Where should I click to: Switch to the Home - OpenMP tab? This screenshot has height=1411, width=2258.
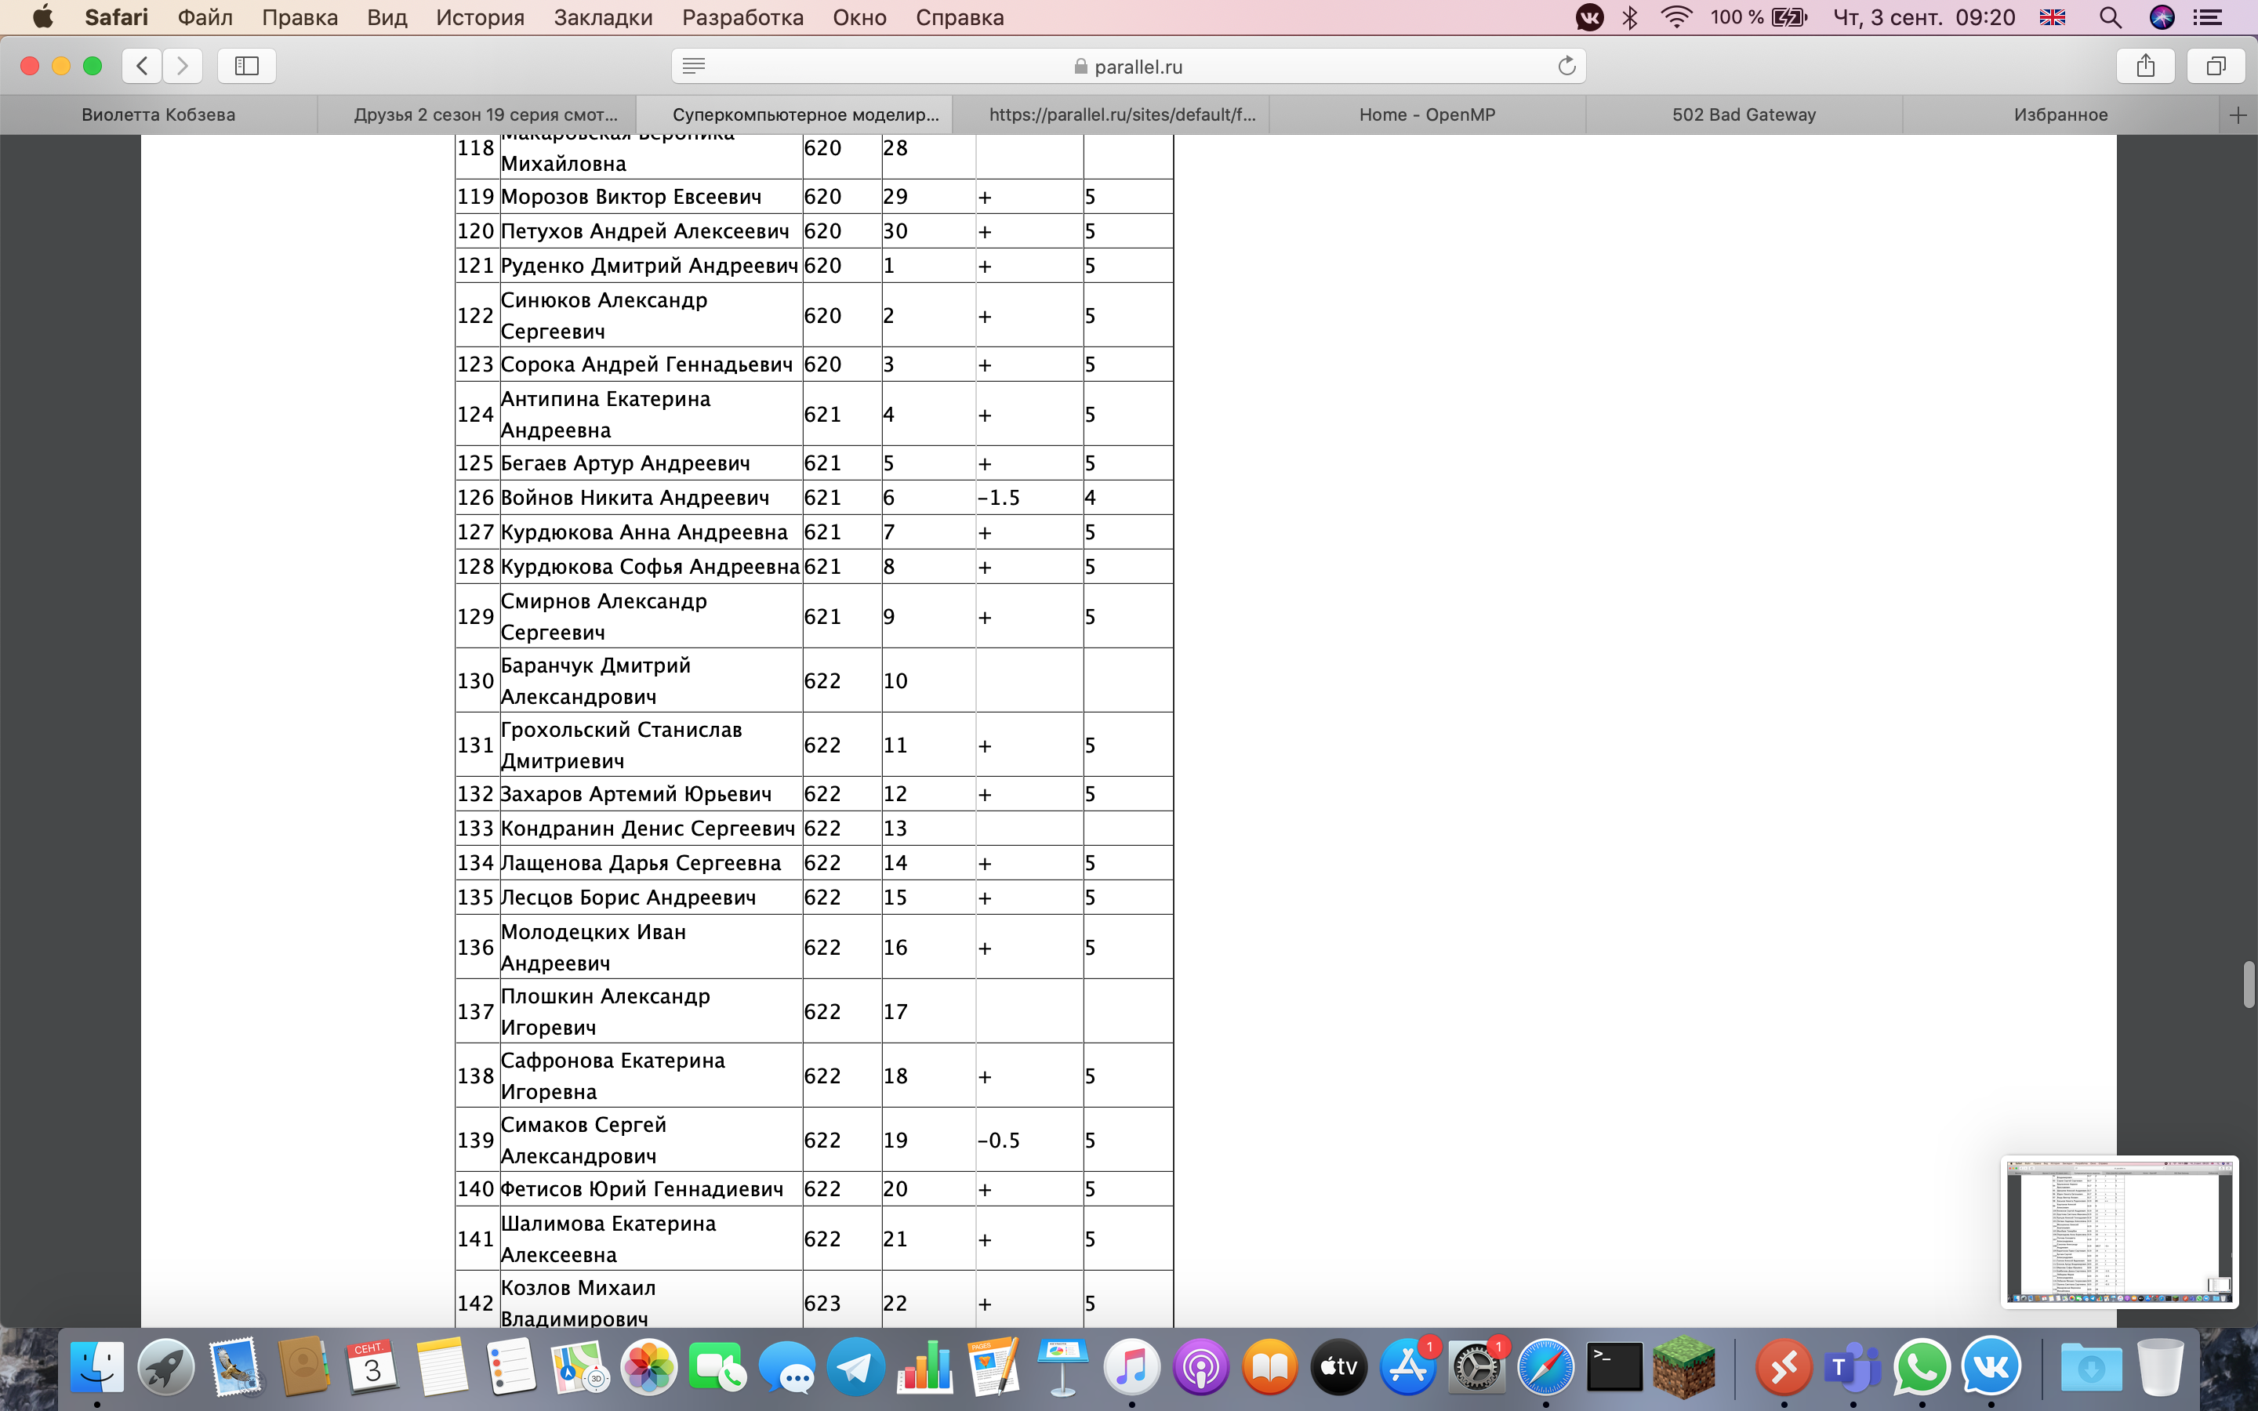pos(1427,114)
